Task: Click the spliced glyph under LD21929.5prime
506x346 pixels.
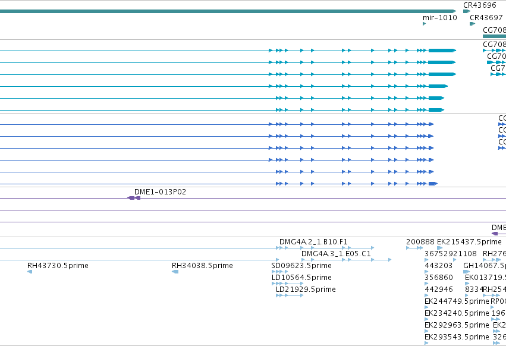Action: (290, 295)
